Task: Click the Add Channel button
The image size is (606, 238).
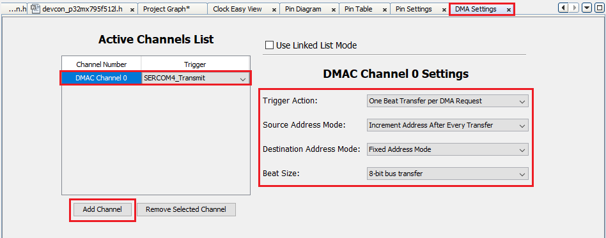Action: tap(102, 209)
